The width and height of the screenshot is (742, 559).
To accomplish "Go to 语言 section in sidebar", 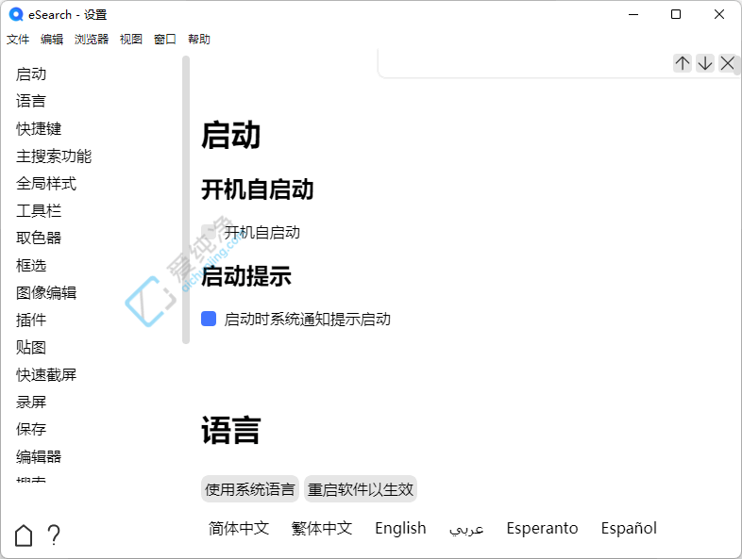I will pyautogui.click(x=31, y=101).
